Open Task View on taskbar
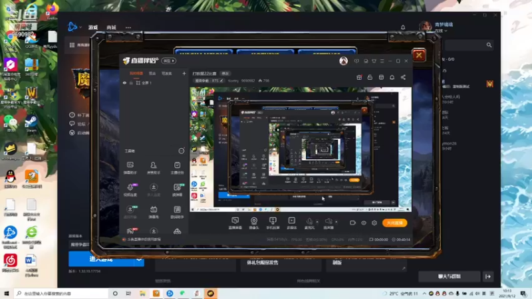 (128, 293)
